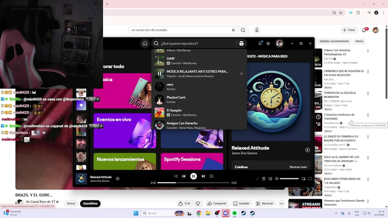Click Spotify search magnifier icon
The height and width of the screenshot is (218, 388).
tap(156, 43)
